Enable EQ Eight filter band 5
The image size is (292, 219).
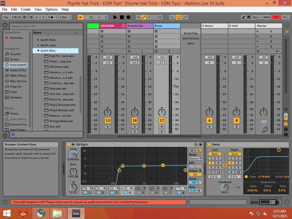[139, 193]
